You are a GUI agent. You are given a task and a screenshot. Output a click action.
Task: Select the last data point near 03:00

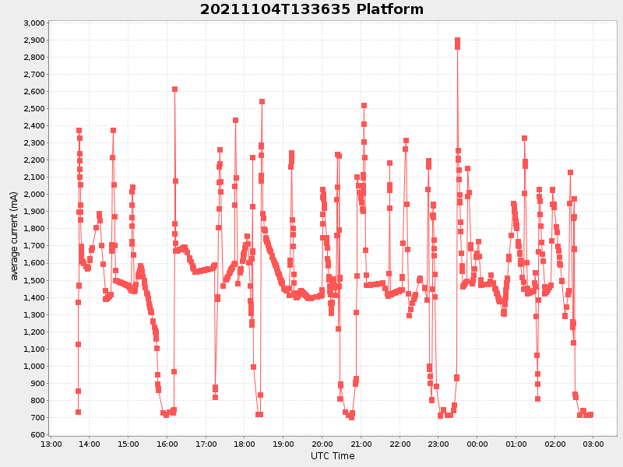(x=590, y=415)
